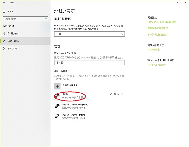Click the plus button to add a language
The height and width of the screenshot is (147, 189).
click(57, 86)
